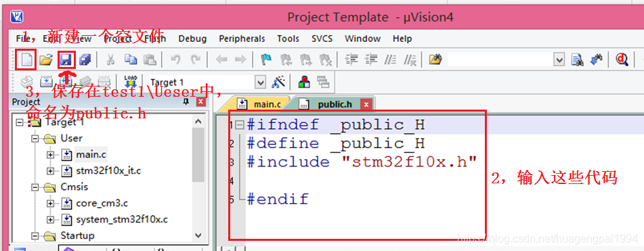Click the multi-project workspace icon
Viewport: 644px width, 251px height.
point(324,82)
